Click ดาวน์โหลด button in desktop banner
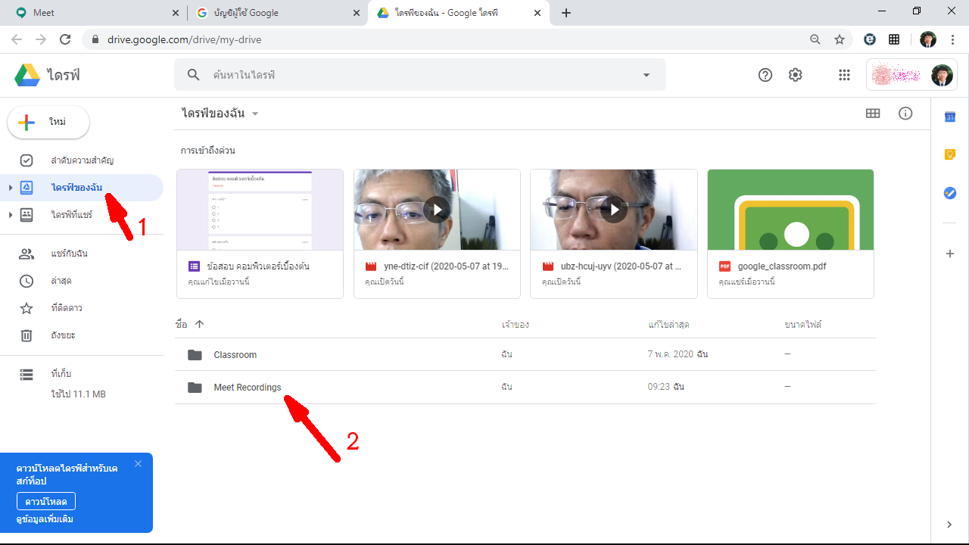The image size is (969, 545). (x=46, y=501)
